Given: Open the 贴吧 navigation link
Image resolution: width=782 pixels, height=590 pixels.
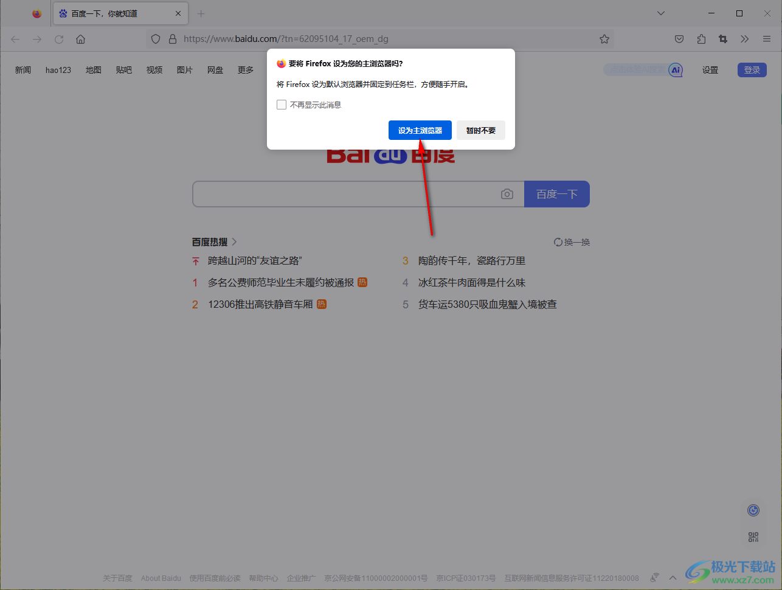Looking at the screenshot, I should point(124,70).
